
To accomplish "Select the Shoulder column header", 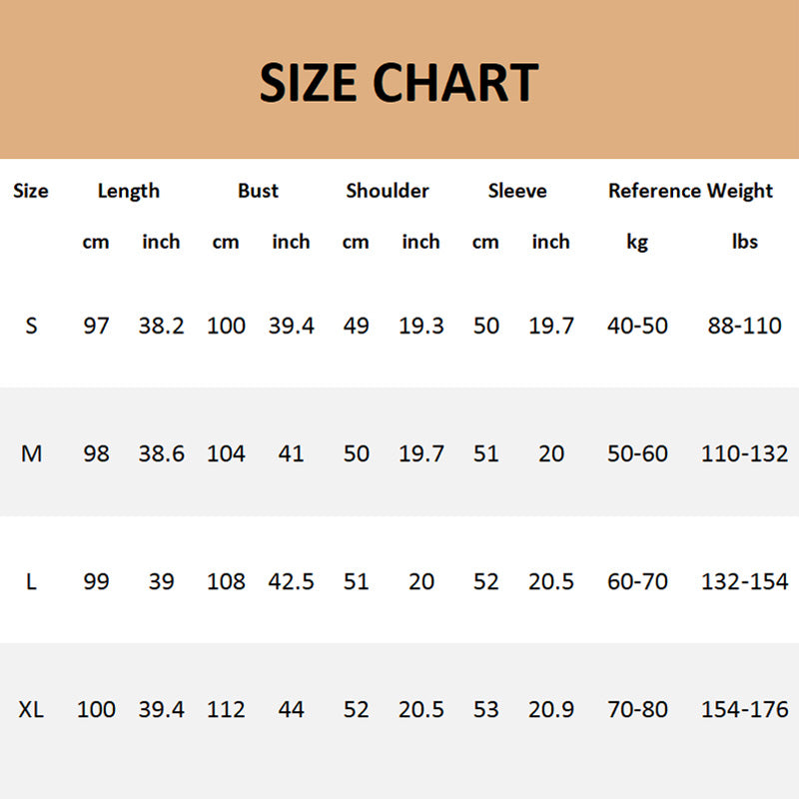I will pos(388,191).
